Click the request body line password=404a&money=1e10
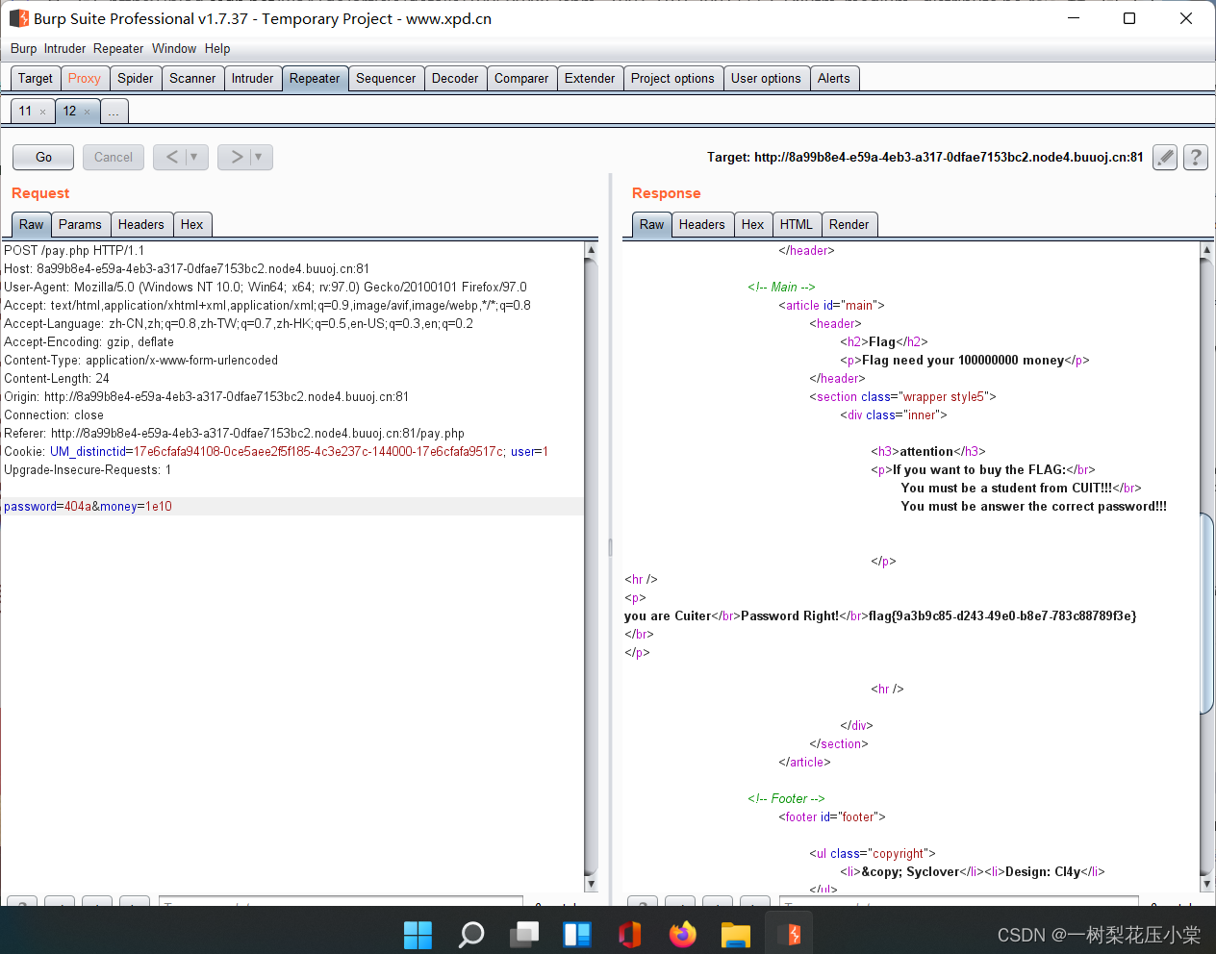 (89, 507)
